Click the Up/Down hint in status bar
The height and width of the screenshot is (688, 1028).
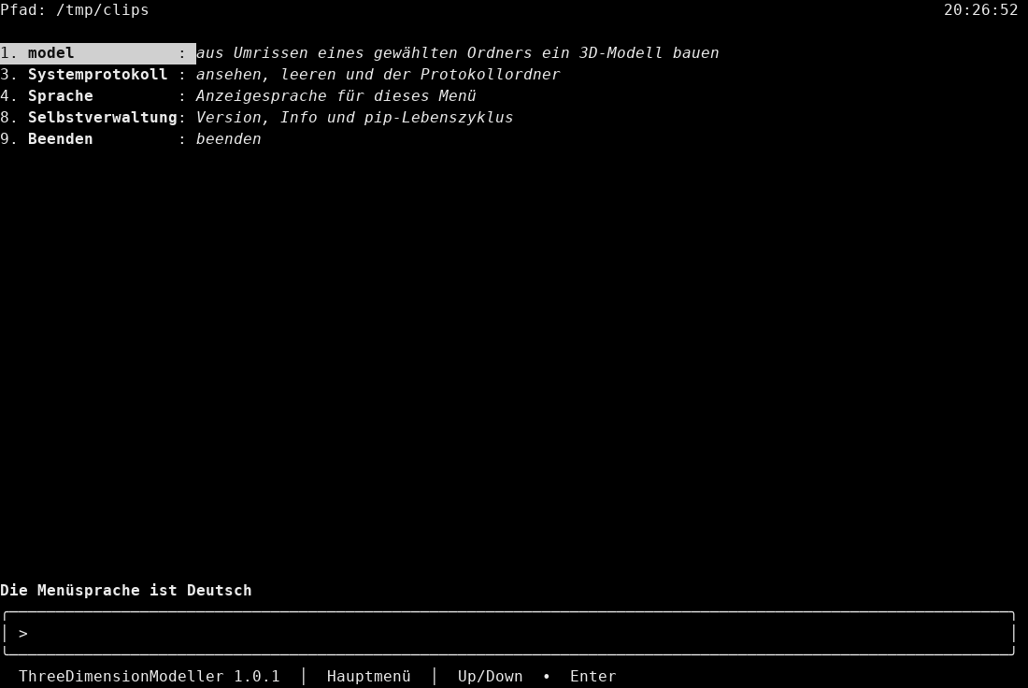click(491, 676)
